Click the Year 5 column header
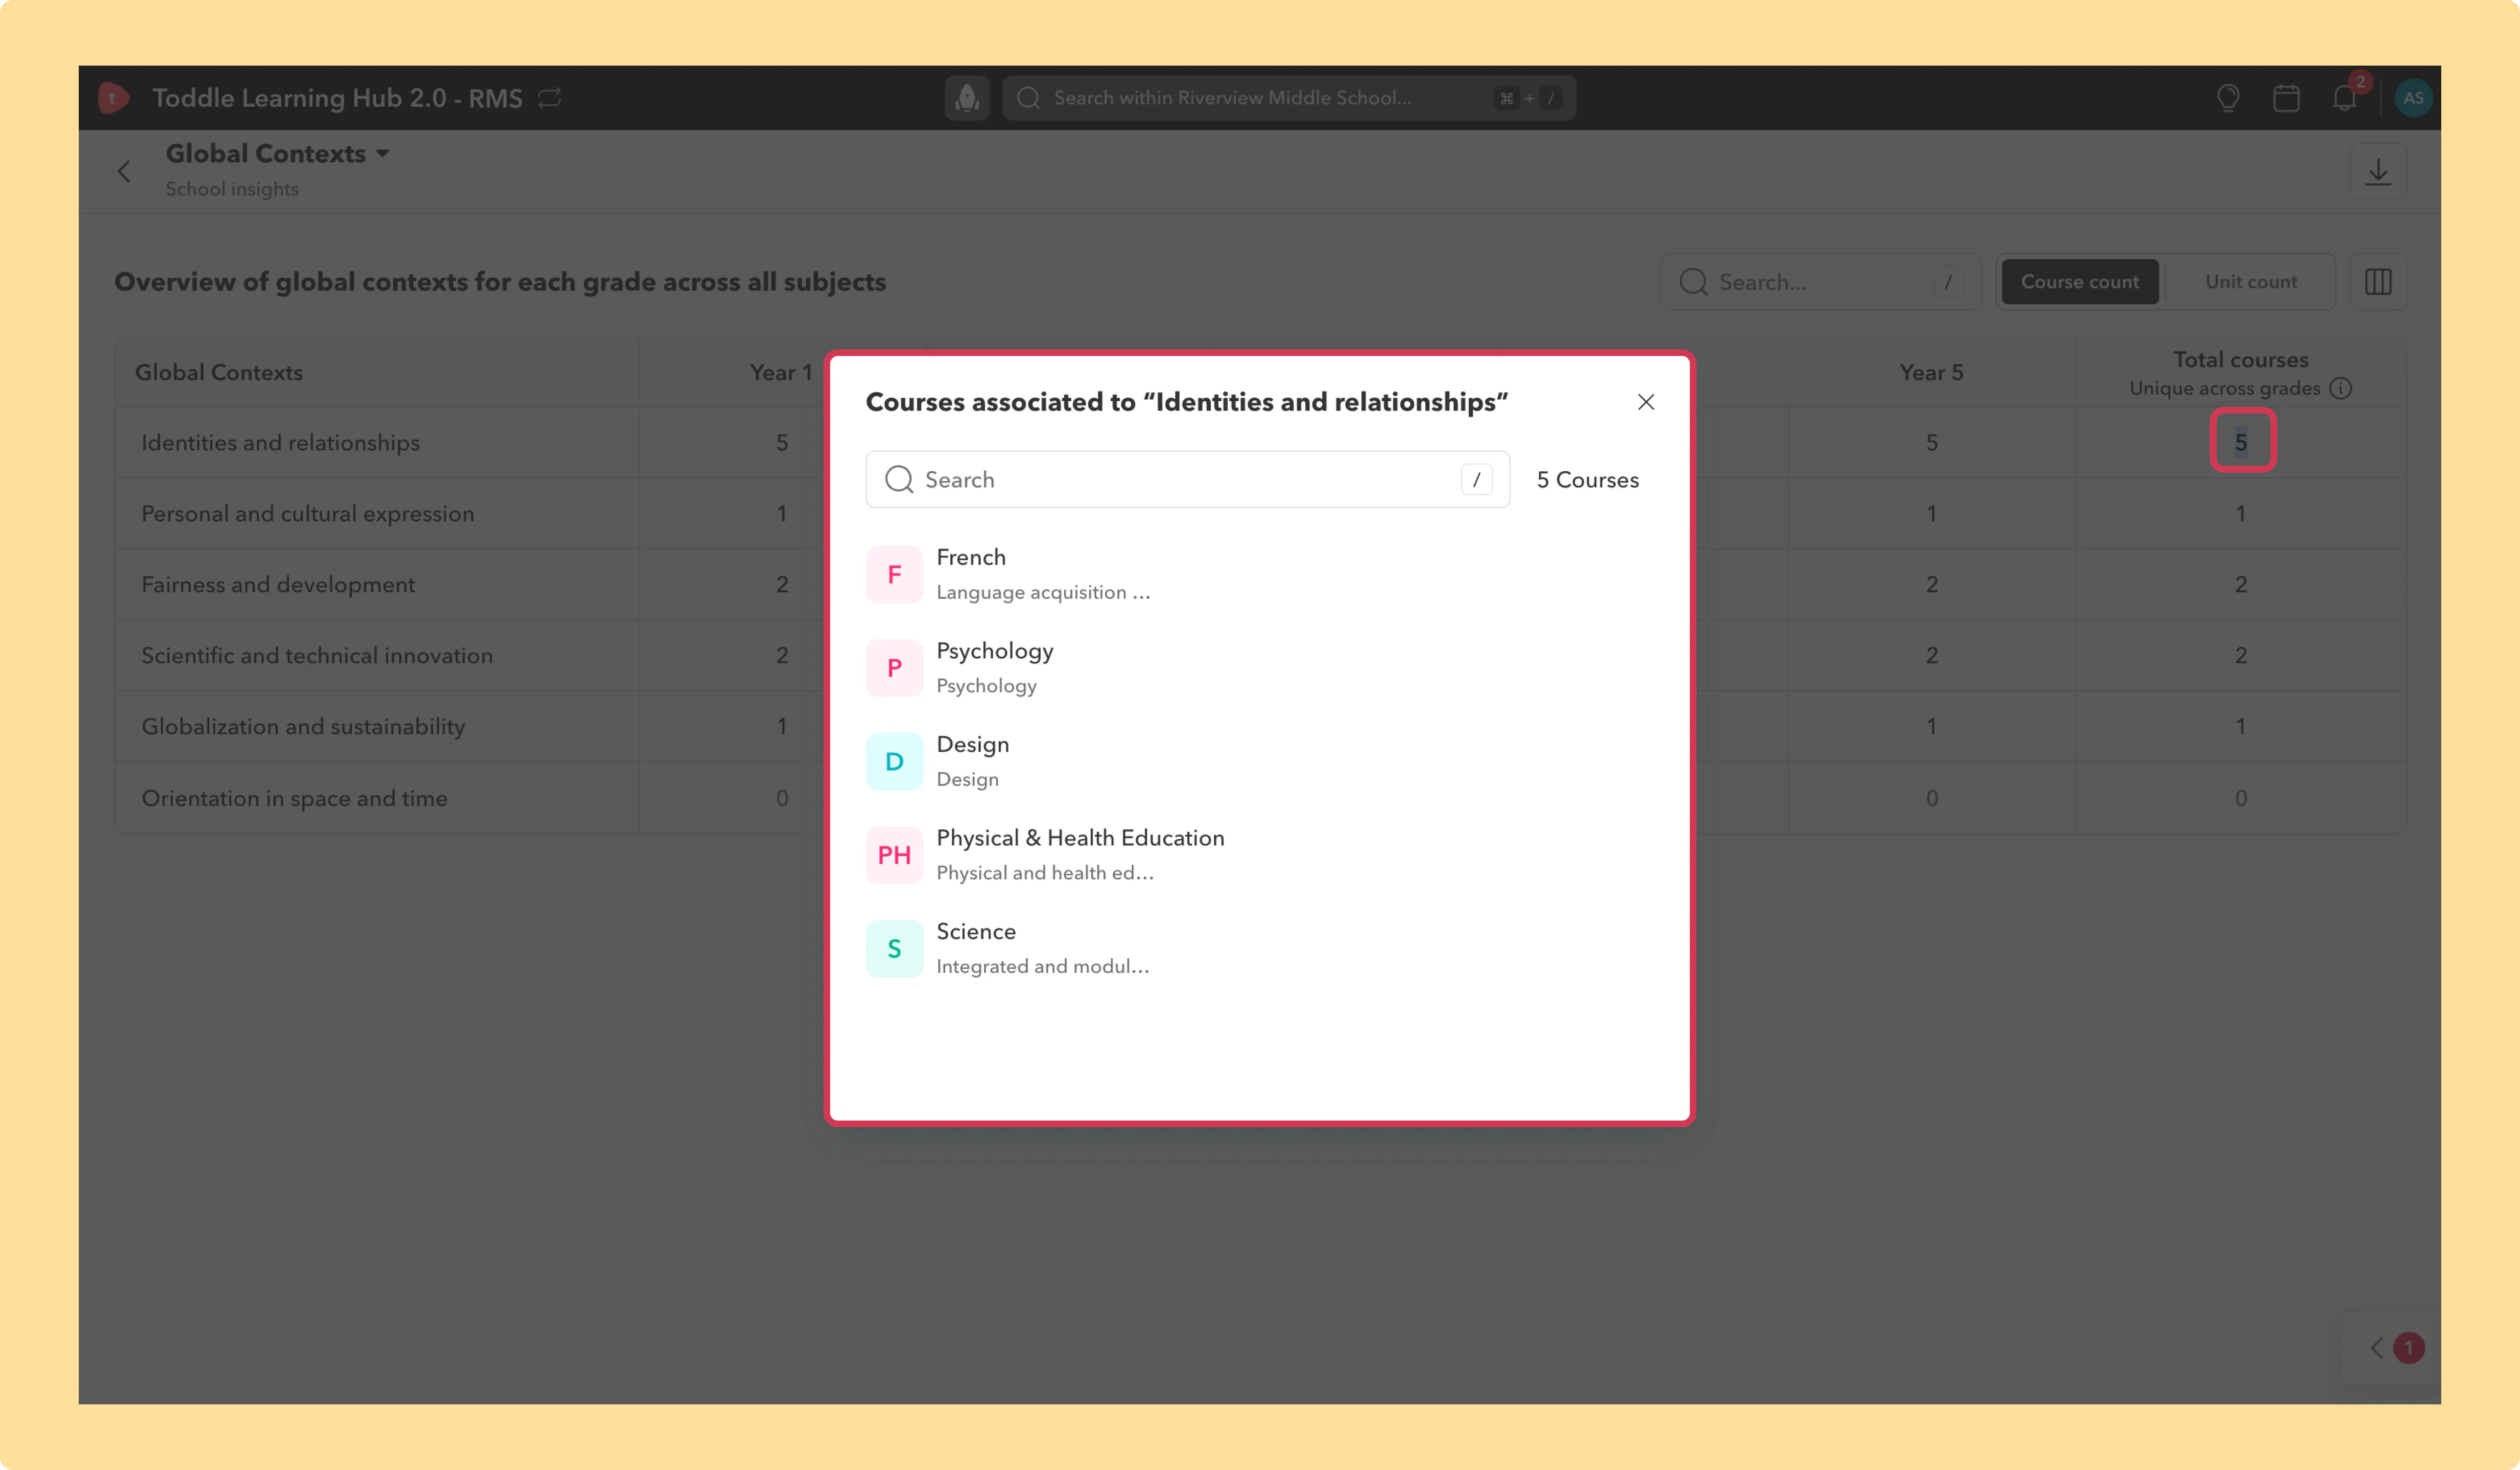 point(1931,373)
